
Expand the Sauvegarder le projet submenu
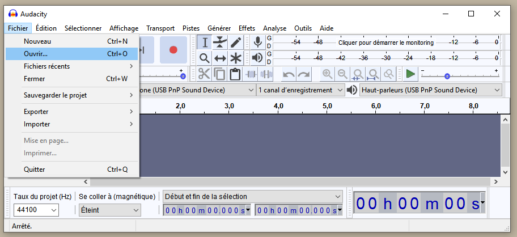pyautogui.click(x=72, y=95)
